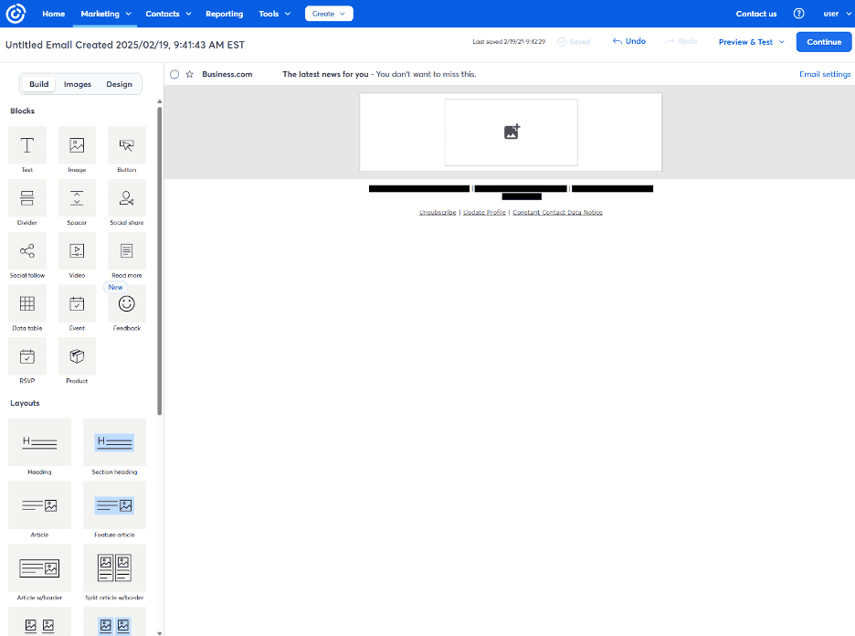Expand the Preview & Test dropdown
The width and height of the screenshot is (855, 636).
click(751, 42)
